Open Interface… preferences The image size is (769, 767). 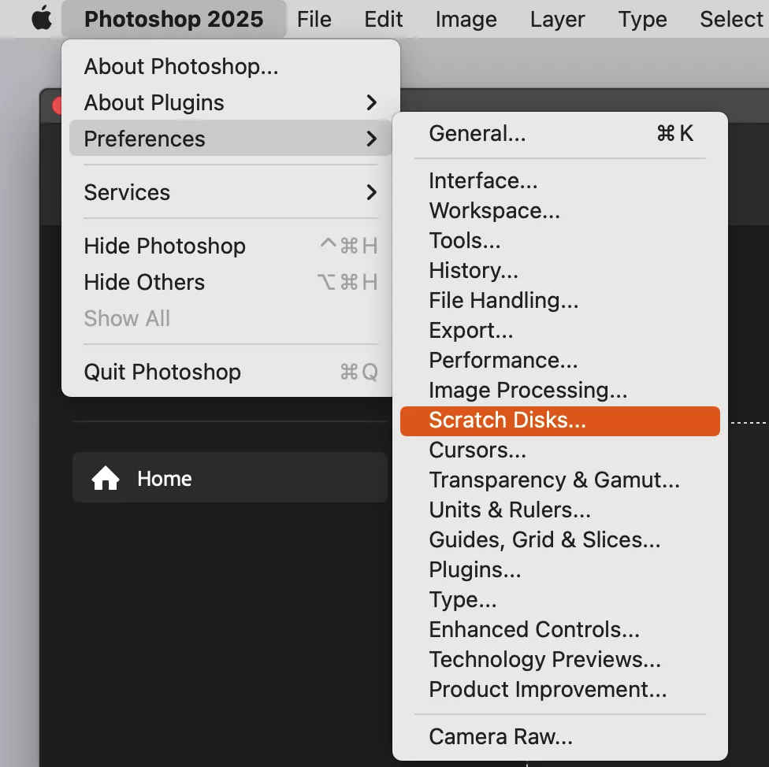560,181
